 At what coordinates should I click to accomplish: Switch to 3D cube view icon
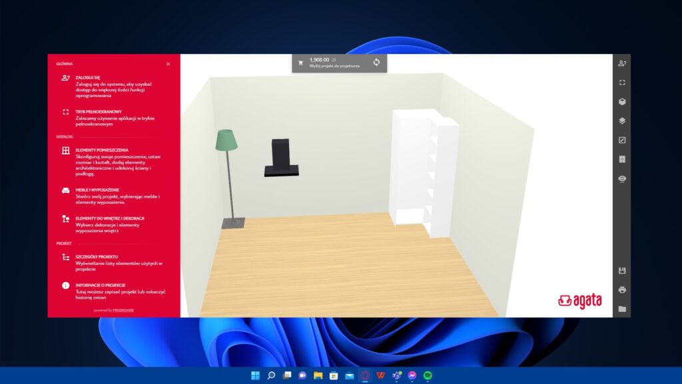click(x=622, y=102)
